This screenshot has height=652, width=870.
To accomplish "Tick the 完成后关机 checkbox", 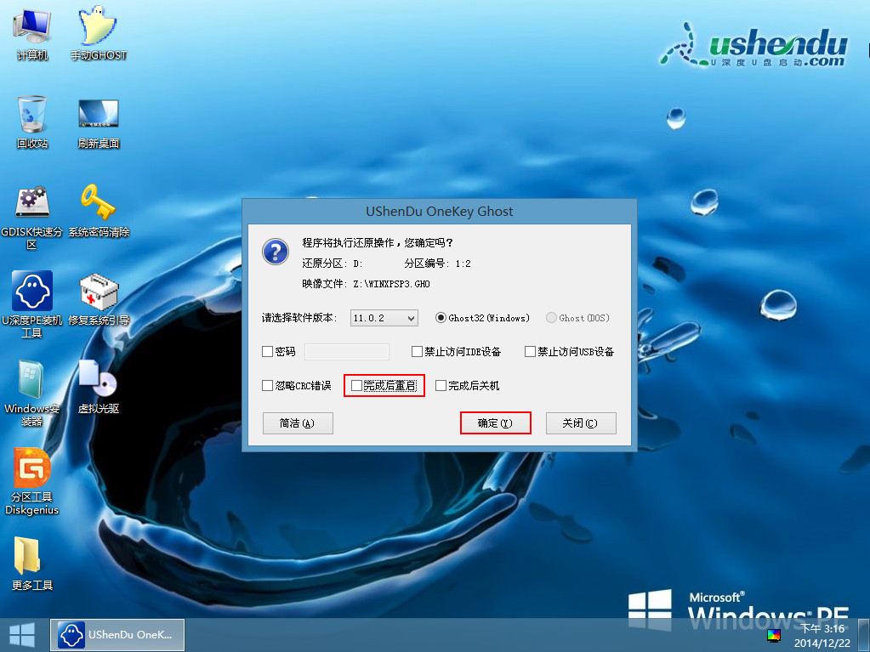I will tap(441, 386).
